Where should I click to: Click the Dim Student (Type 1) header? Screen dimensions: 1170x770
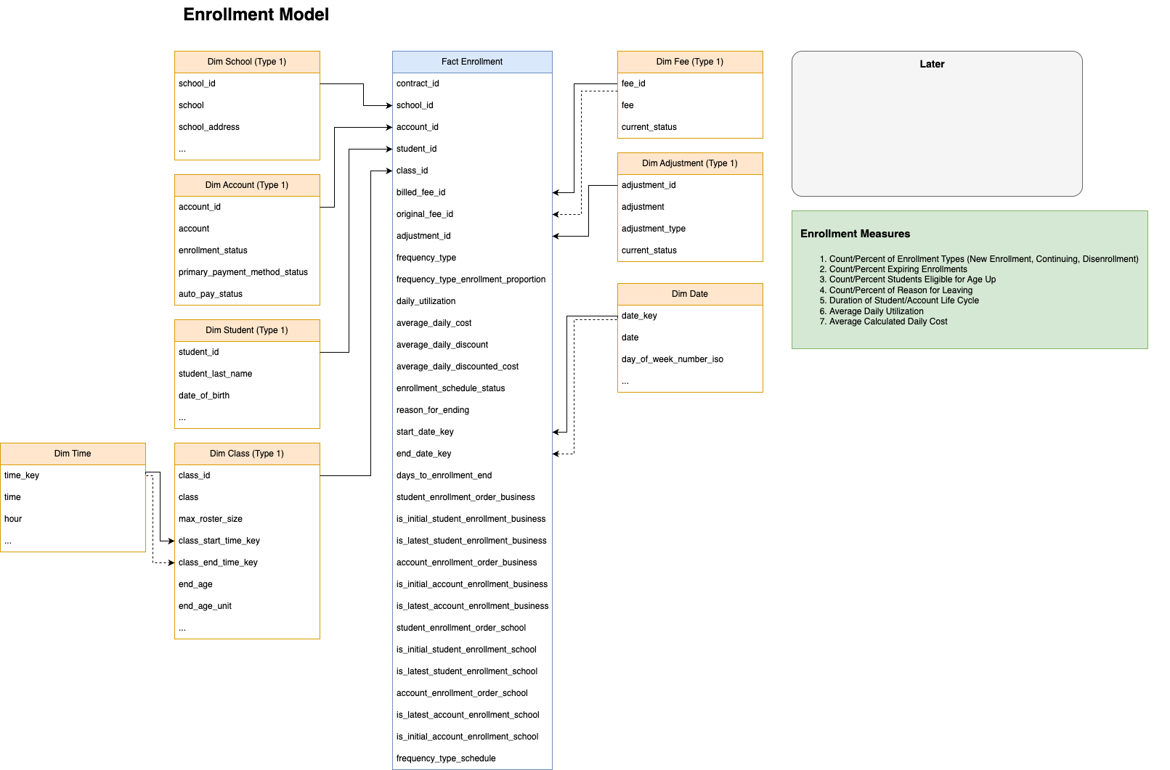click(x=247, y=330)
